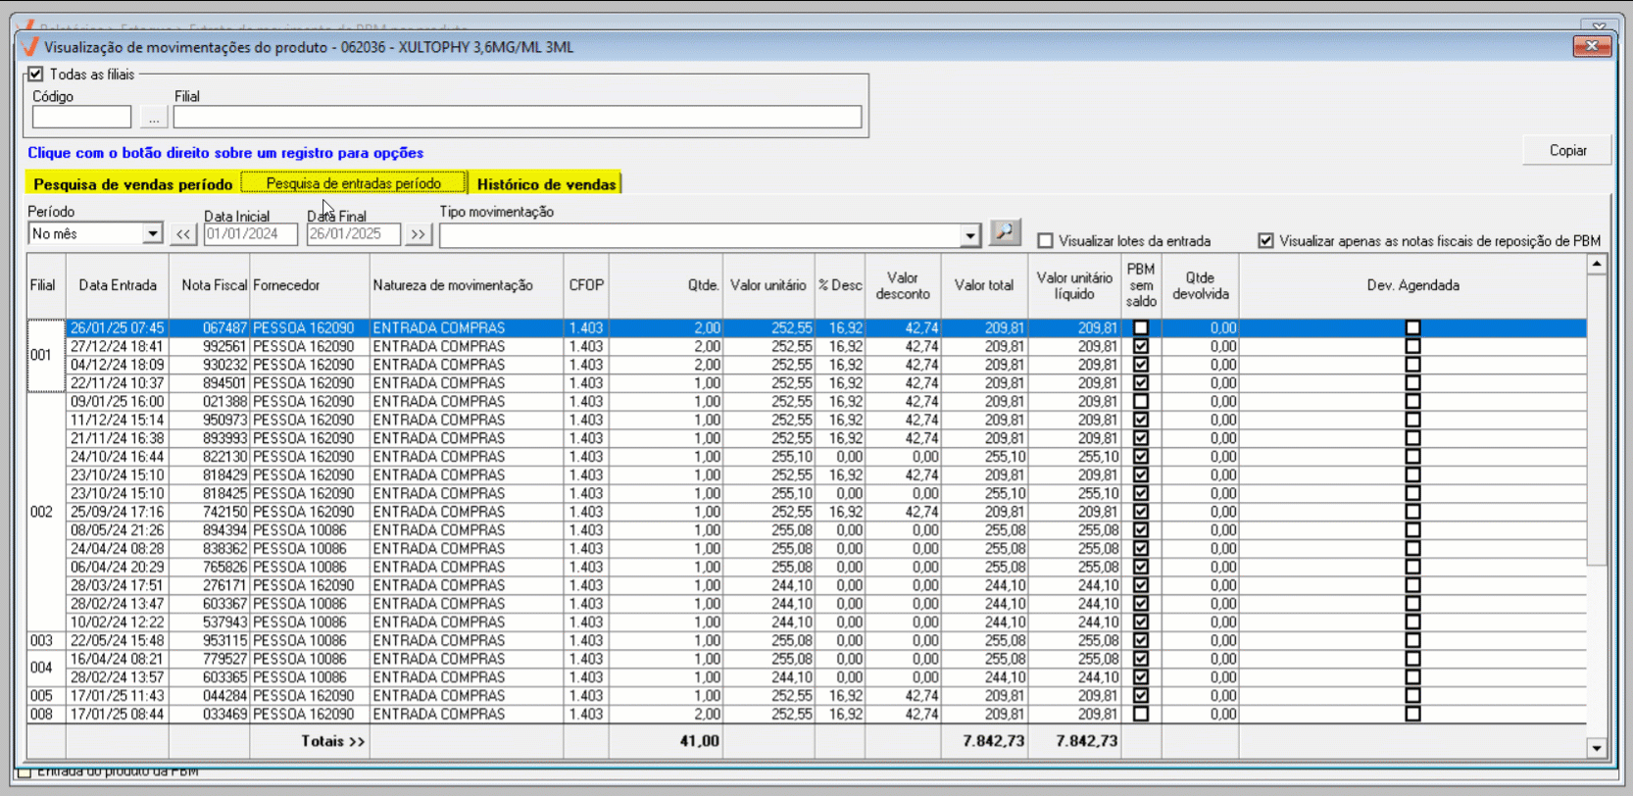Close the product movement visualization window

click(x=1591, y=46)
